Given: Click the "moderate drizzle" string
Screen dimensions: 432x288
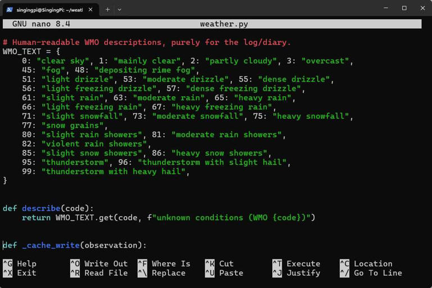Looking at the screenshot, I should (x=186, y=79).
